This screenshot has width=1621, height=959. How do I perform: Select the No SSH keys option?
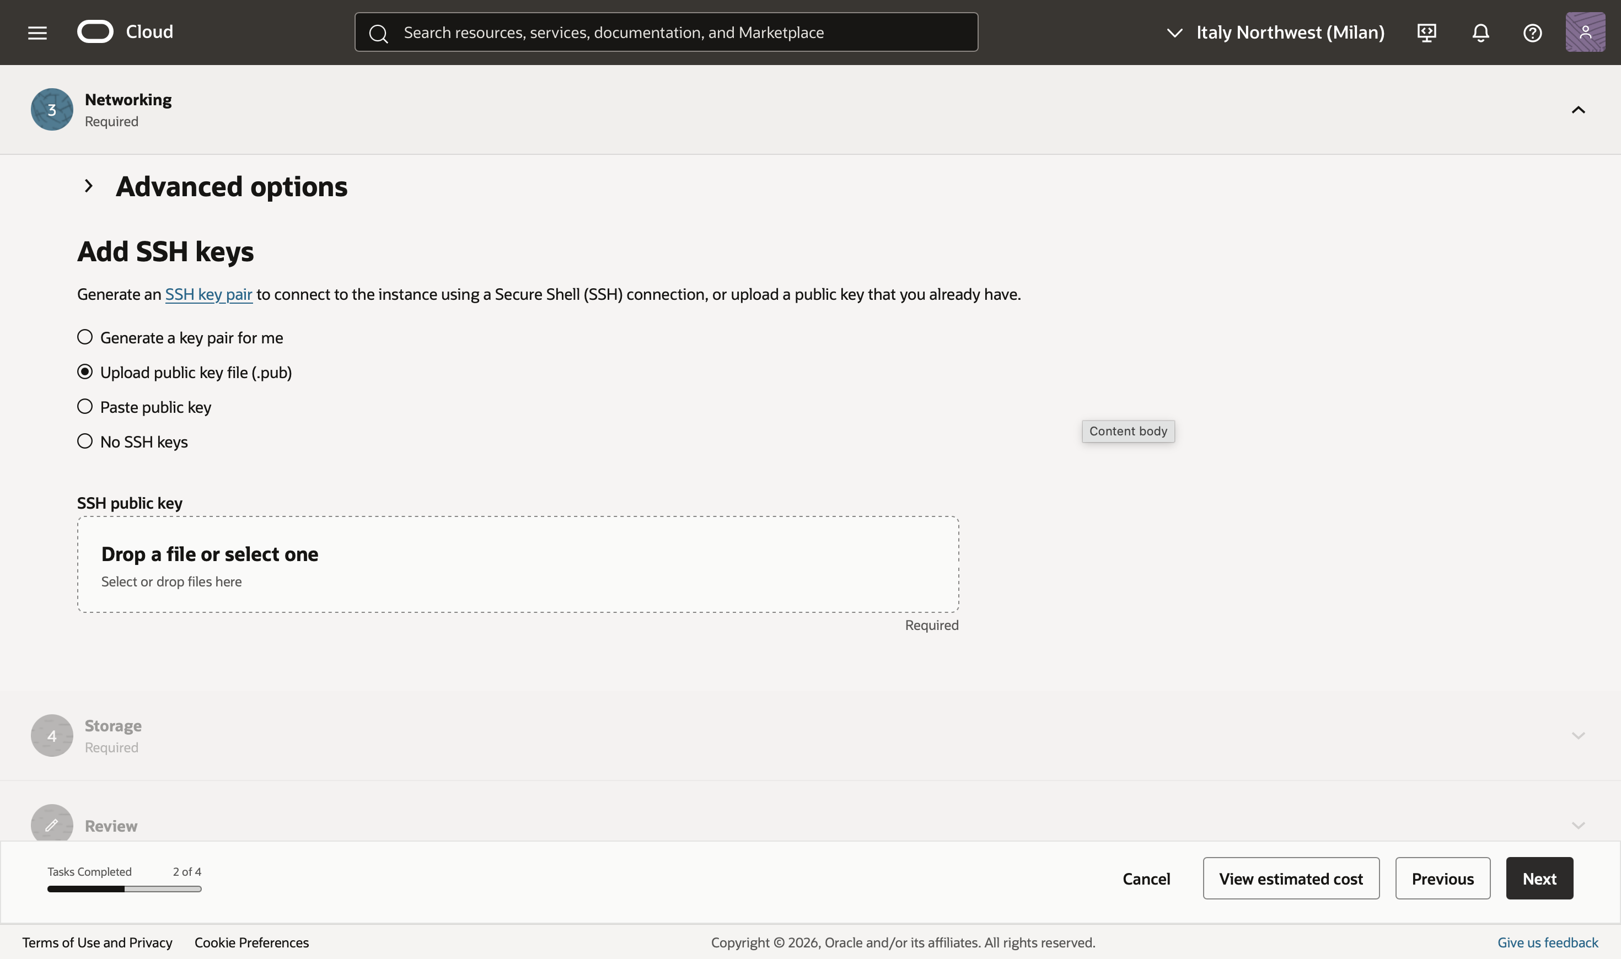tap(85, 441)
